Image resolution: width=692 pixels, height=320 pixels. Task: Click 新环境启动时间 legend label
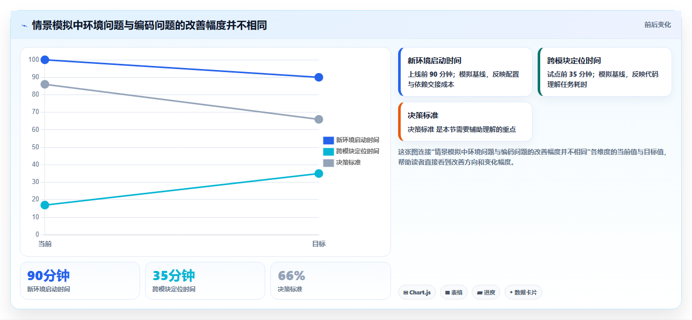[x=357, y=140]
